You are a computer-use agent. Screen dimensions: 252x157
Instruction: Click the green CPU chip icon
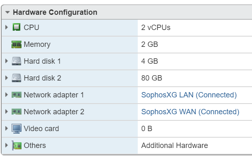pos(16,27)
